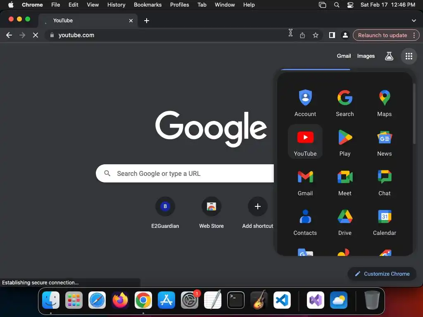This screenshot has width=423, height=317.
Task: Open the Bookmarks menu
Action: (x=147, y=5)
